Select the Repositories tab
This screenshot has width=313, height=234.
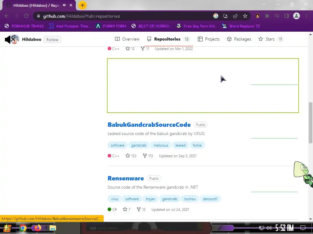click(x=169, y=39)
